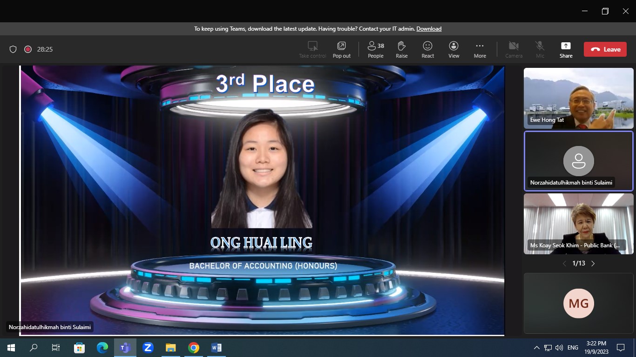This screenshot has width=636, height=357.
Task: Open the React emoji options
Action: pyautogui.click(x=427, y=50)
